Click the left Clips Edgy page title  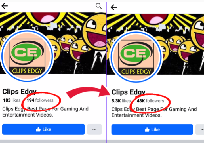click(19, 92)
